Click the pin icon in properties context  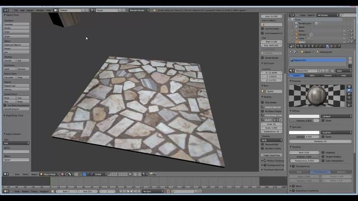[291, 52]
